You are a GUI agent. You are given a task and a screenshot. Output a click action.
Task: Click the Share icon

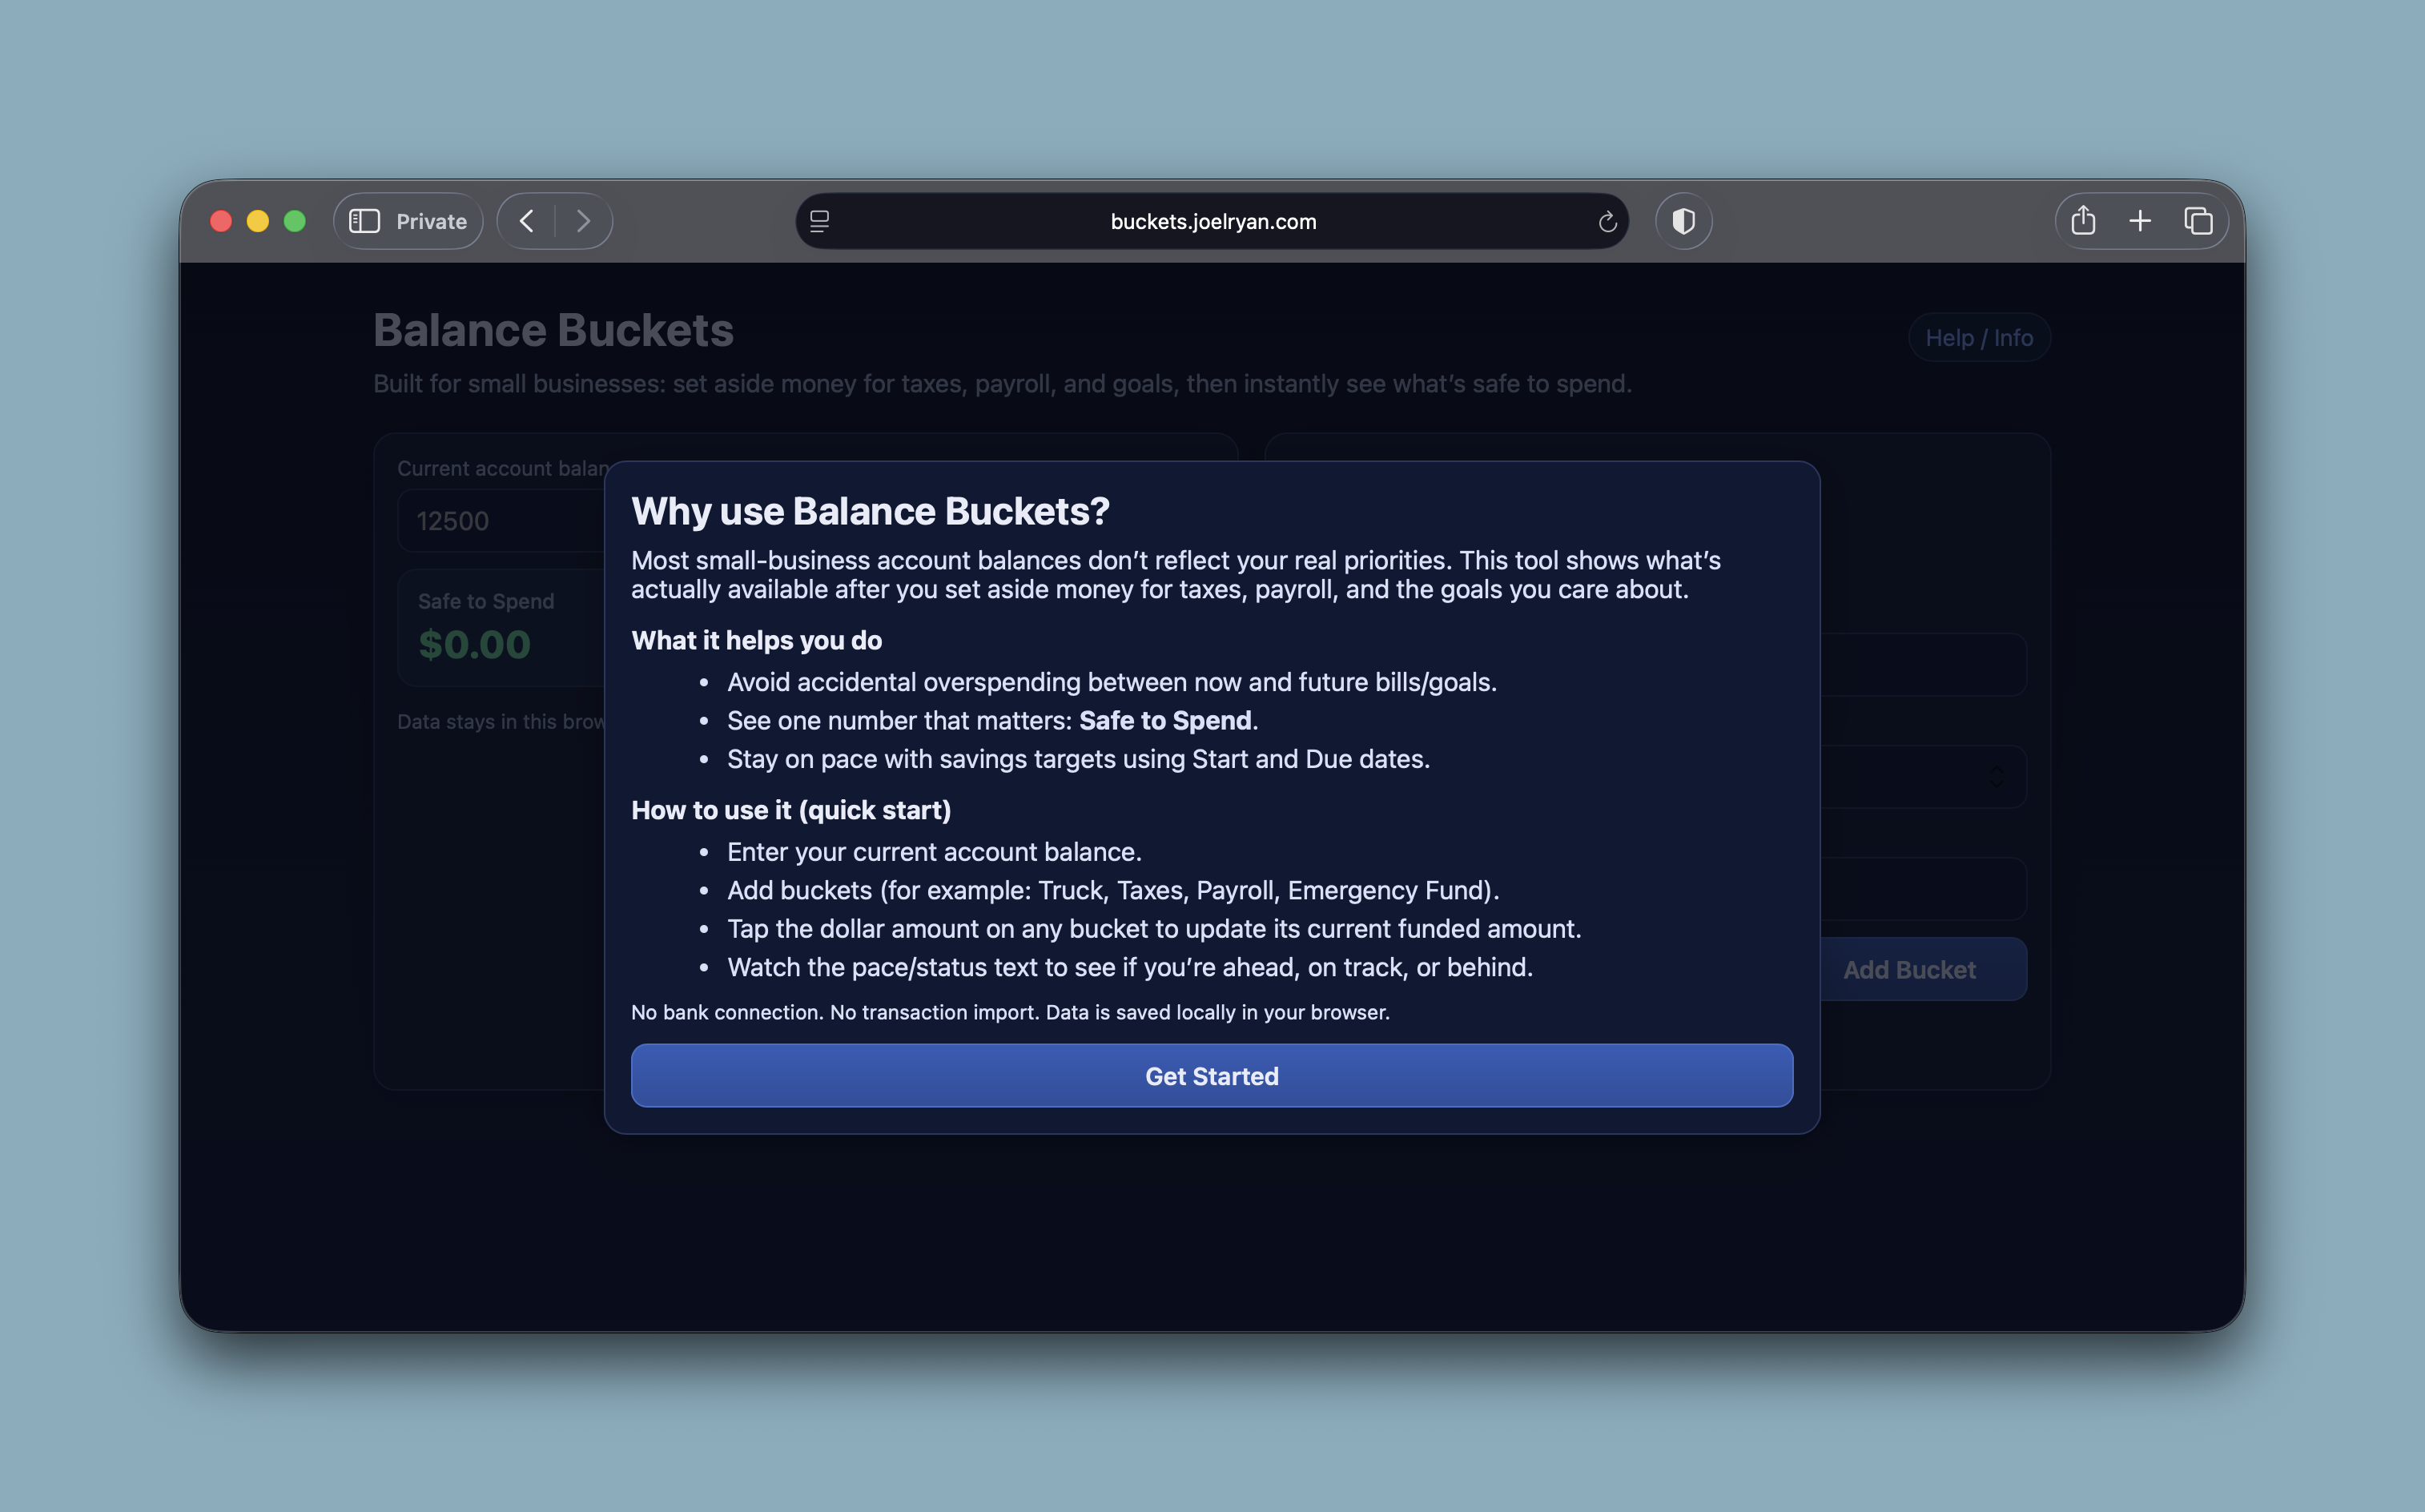point(2084,221)
